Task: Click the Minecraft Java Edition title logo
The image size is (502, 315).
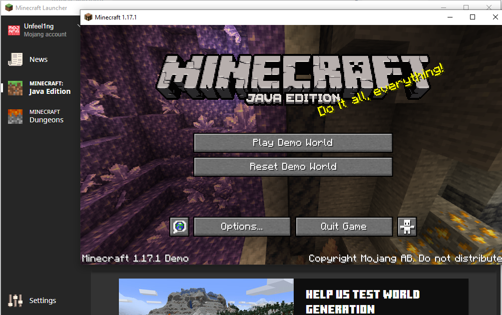Action: (293, 80)
